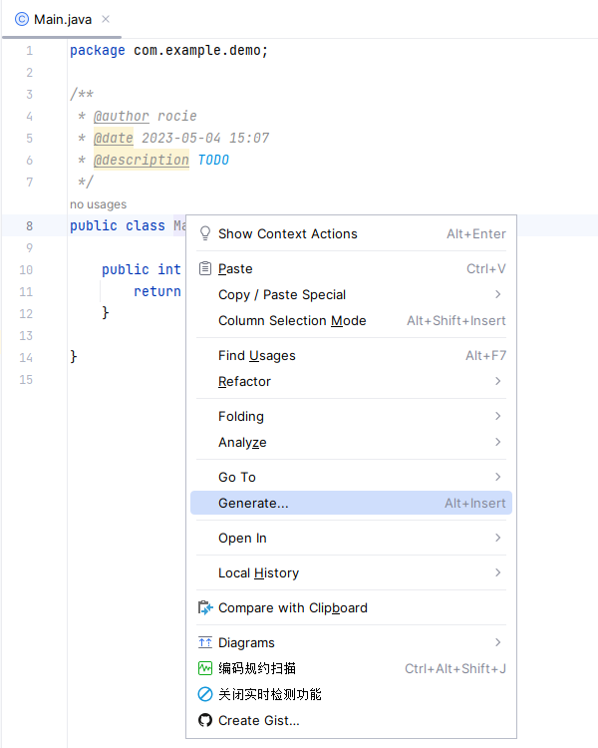Click the Java class icon on Main.java tab
Screen dimensions: 598x748
(x=22, y=19)
